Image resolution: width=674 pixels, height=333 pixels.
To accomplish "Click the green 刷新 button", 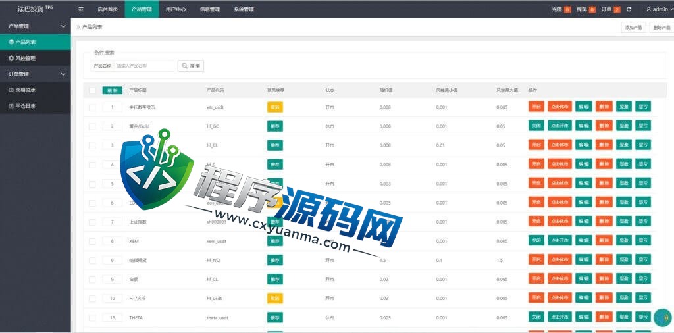I will pos(112,90).
